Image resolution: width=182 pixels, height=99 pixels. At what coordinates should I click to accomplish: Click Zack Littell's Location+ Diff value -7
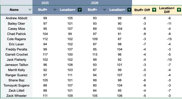point(169,91)
